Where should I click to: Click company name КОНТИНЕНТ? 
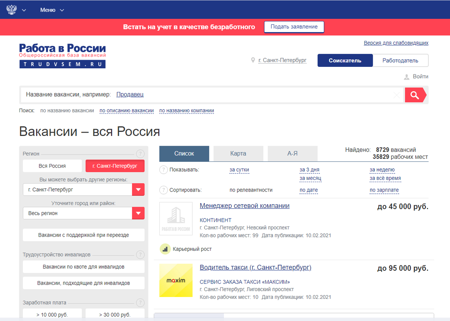tap(216, 220)
